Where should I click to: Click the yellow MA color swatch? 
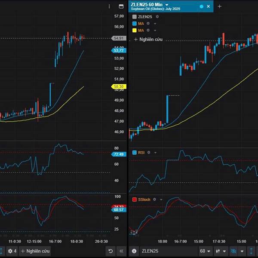click(135, 30)
